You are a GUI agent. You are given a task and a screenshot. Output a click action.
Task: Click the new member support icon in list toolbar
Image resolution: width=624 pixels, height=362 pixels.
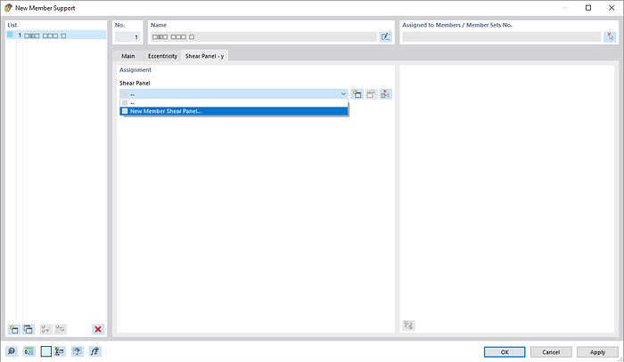pos(13,329)
